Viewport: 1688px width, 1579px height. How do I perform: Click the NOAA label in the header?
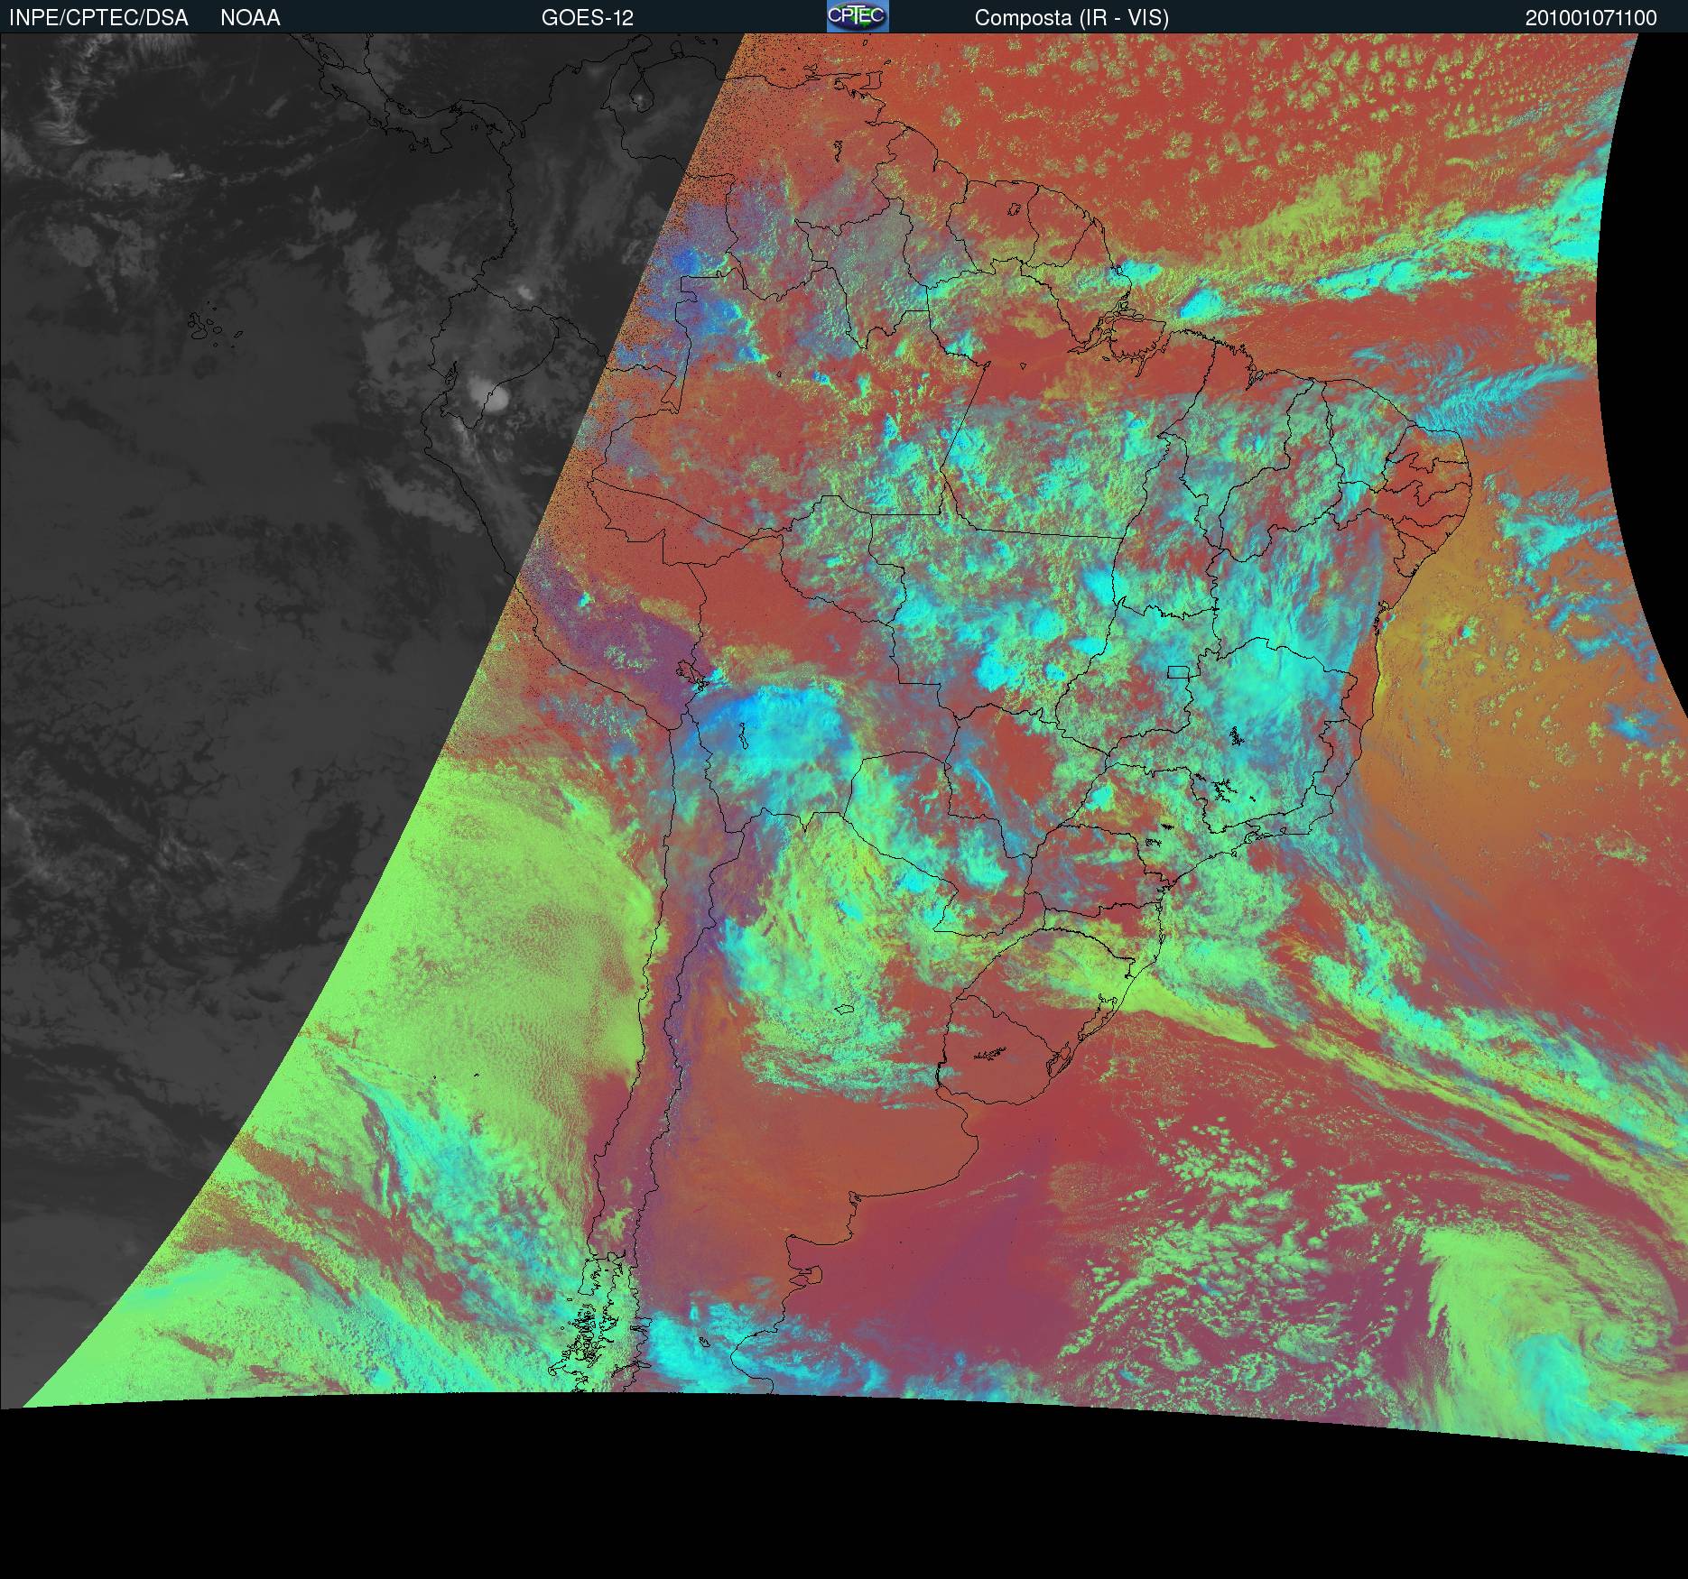[250, 18]
